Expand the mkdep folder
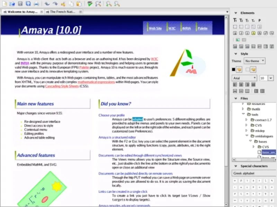Viewport: 277px width, 207px height. (x=247, y=130)
